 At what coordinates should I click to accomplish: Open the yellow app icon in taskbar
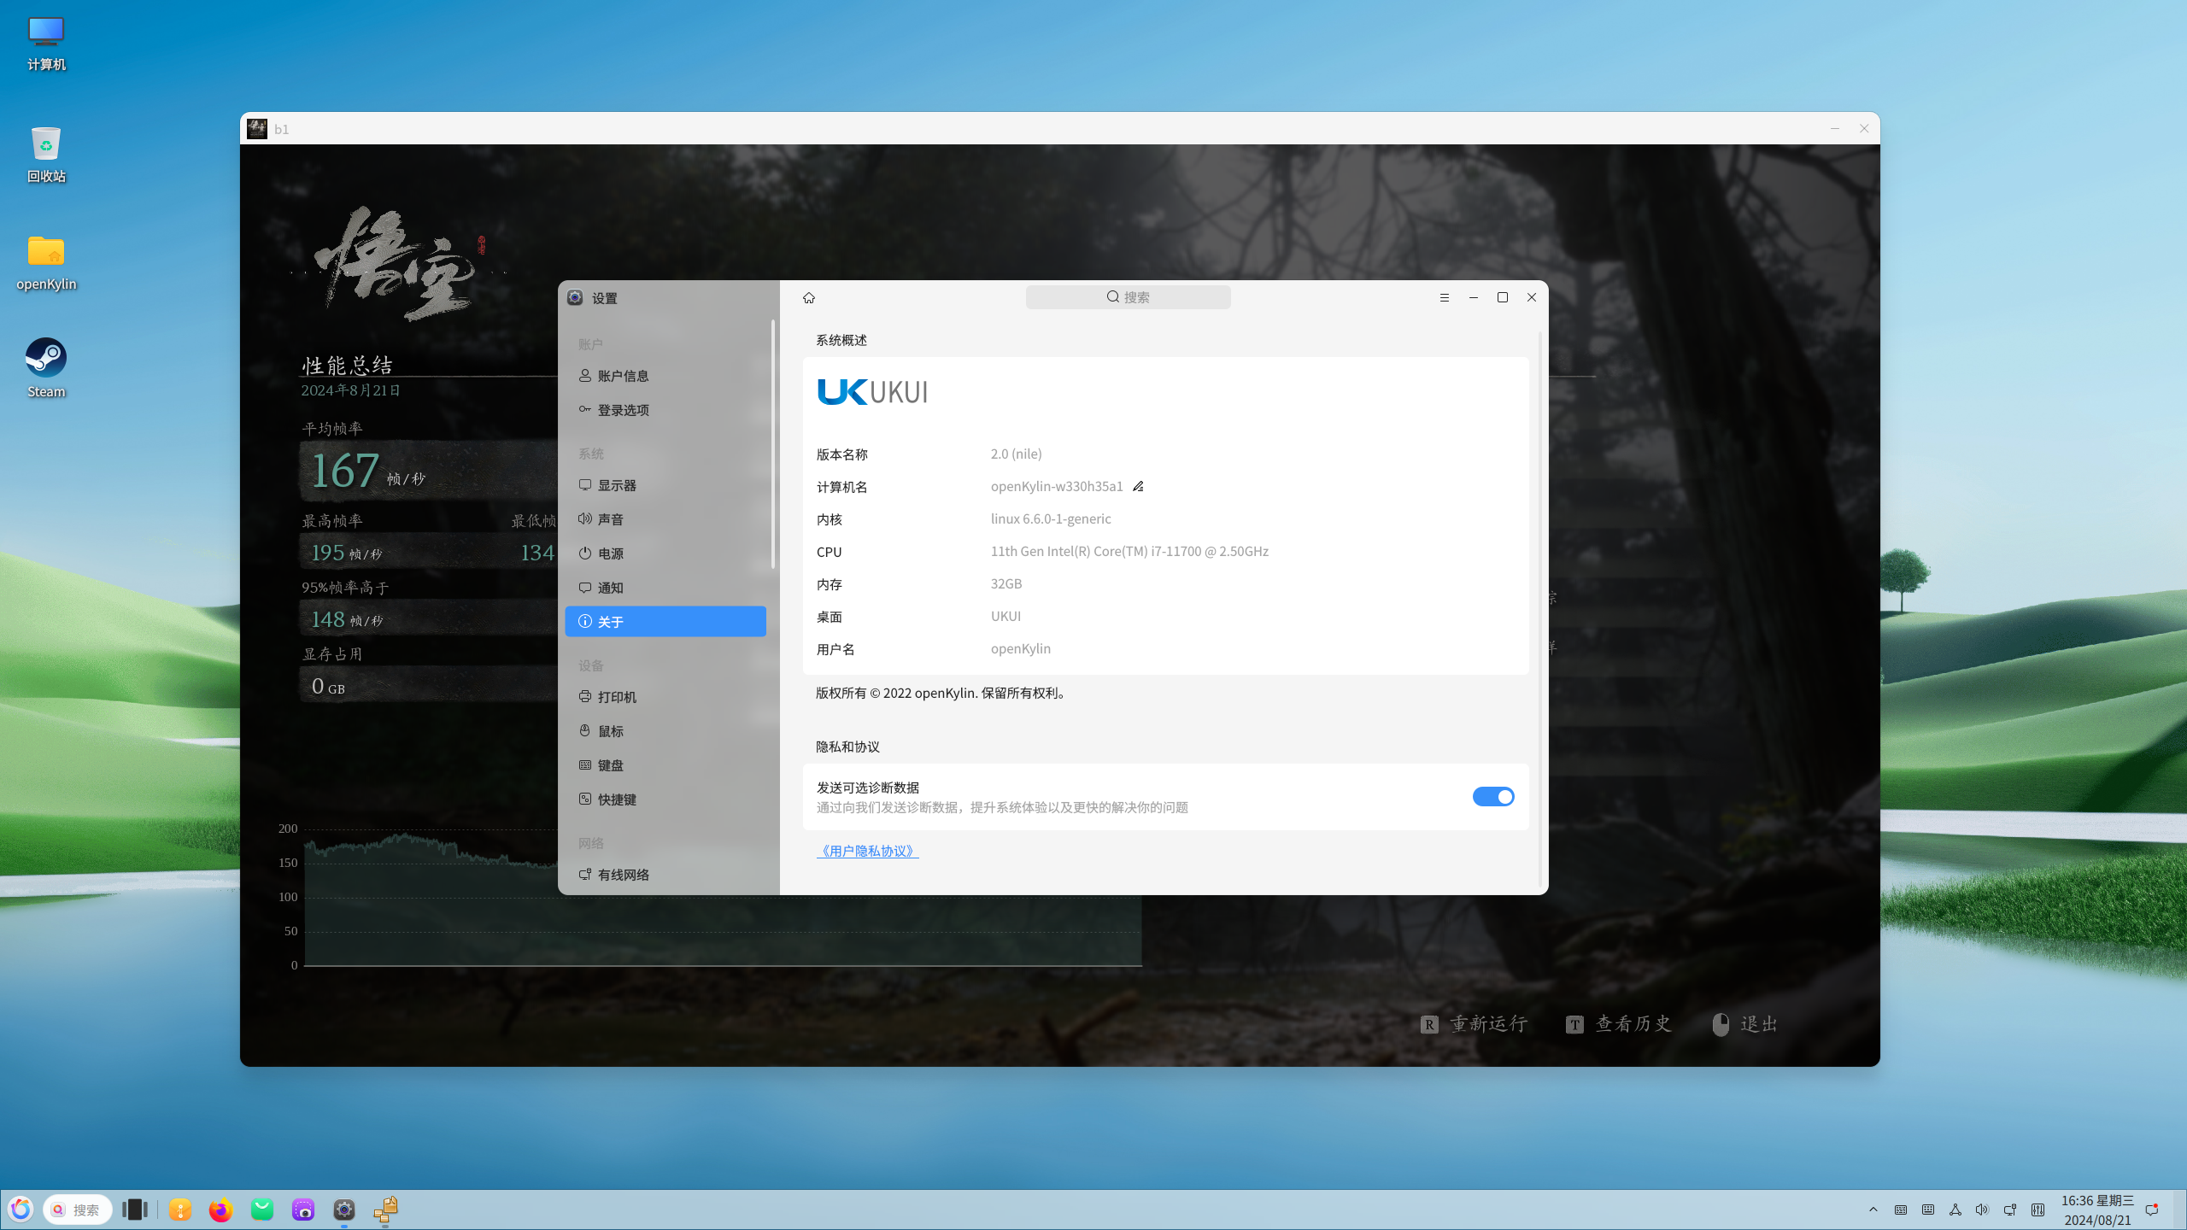(x=179, y=1209)
